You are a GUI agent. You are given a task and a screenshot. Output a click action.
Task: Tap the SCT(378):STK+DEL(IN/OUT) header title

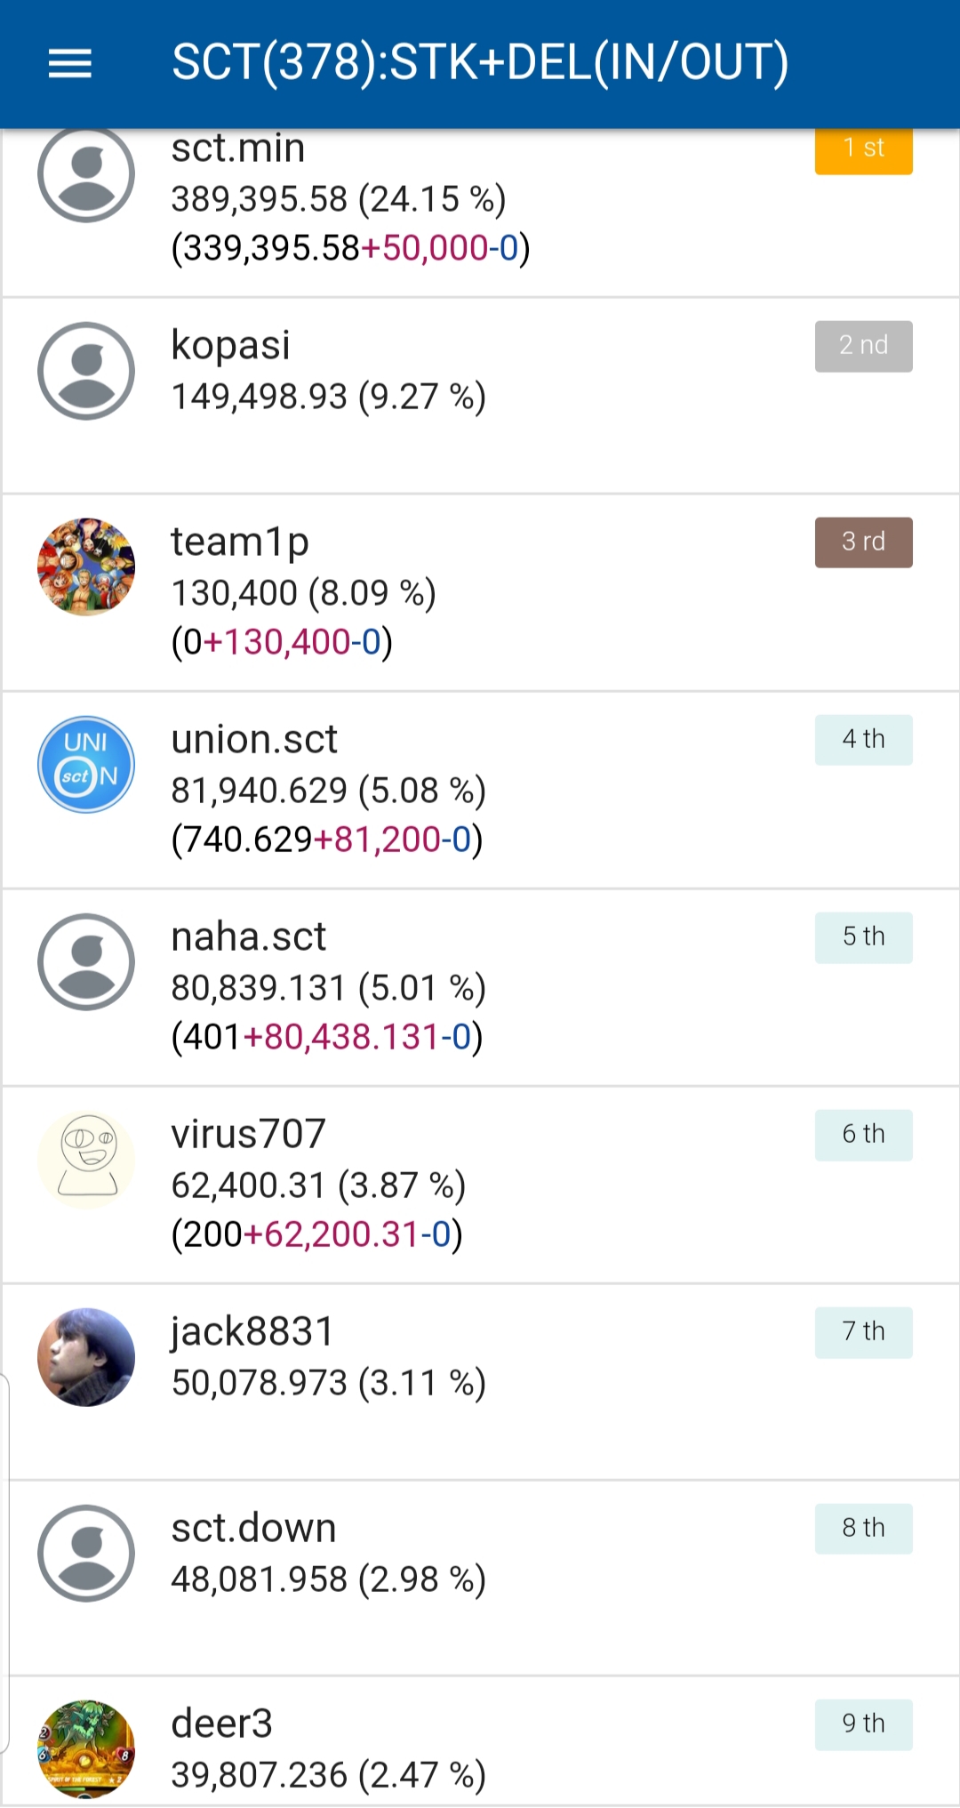click(x=480, y=63)
